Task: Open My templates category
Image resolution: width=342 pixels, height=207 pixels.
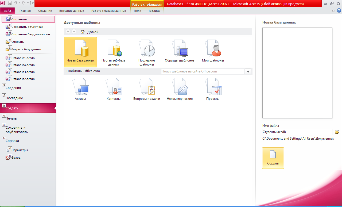Action: coord(213,51)
